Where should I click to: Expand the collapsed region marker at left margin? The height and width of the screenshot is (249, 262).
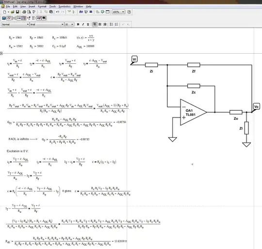coord(1,53)
